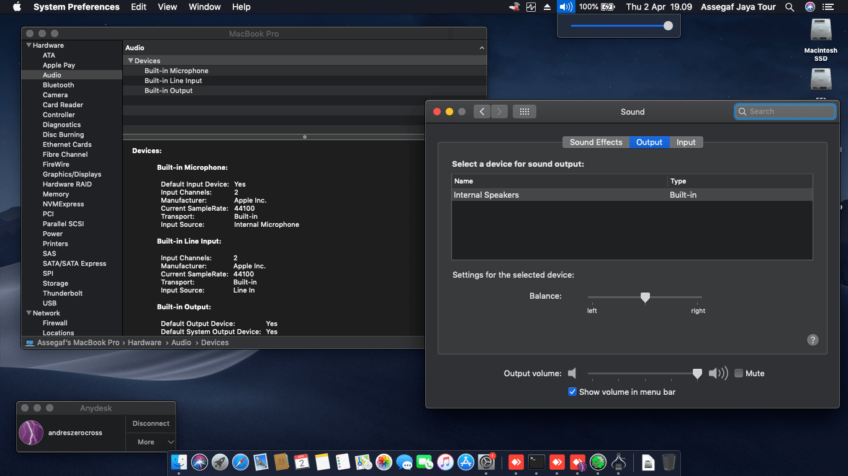The height and width of the screenshot is (476, 848).
Task: Open Maps from the Dock
Action: (363, 462)
